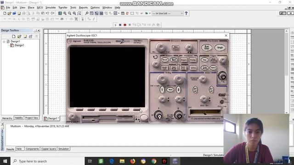This screenshot has width=294, height=165.
Task: Pin the Design Toolbox panel
Action: (x=35, y=30)
